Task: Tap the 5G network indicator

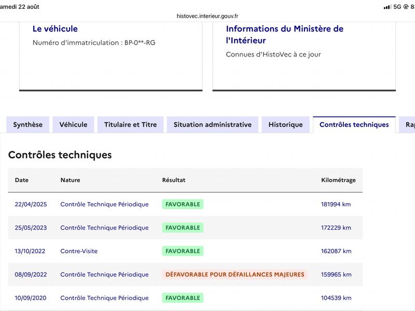Action: coord(397,7)
